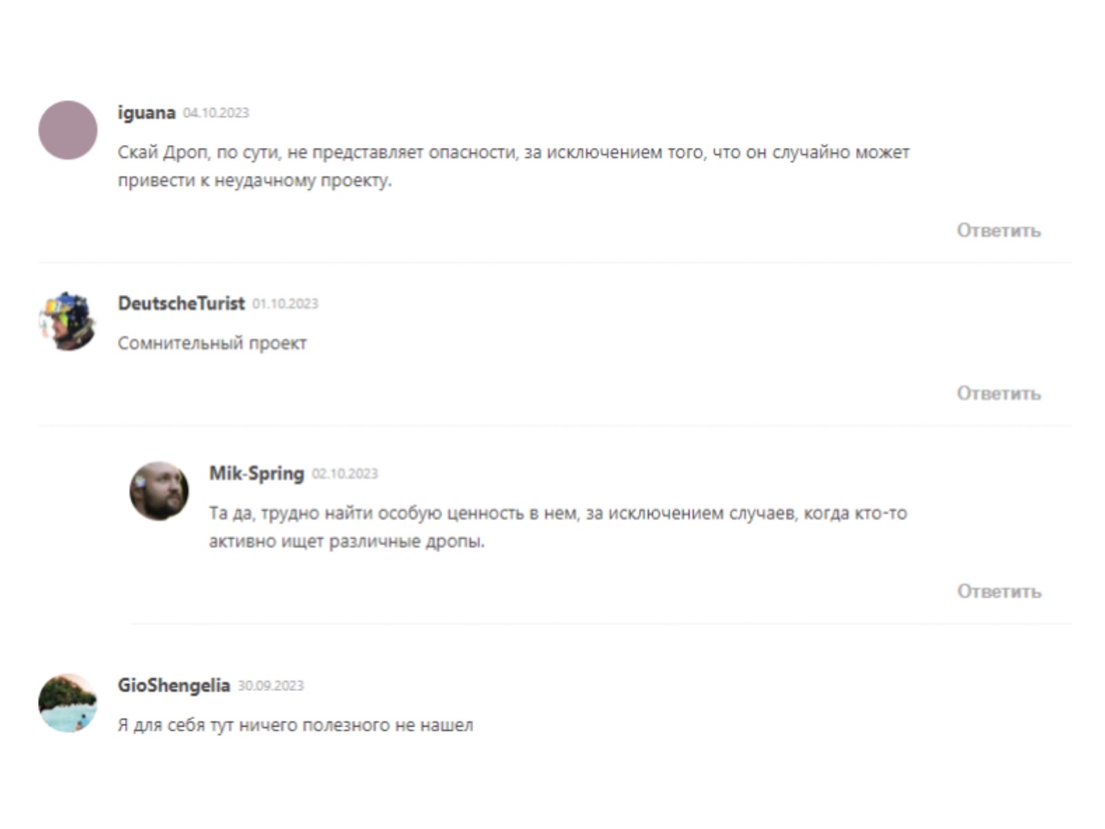Screen dimensions: 1105x829
Task: Open the iguana username profile
Action: tap(146, 113)
